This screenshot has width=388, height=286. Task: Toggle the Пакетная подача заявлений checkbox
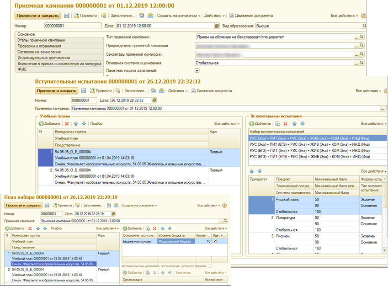pos(197,70)
